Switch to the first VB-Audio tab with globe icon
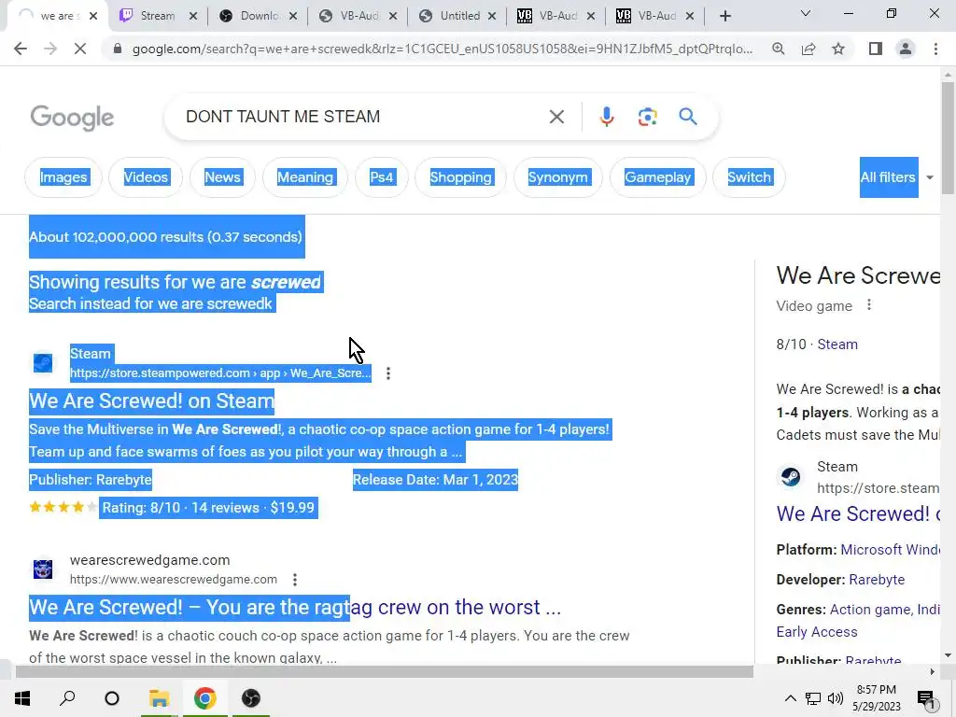The width and height of the screenshot is (956, 717). point(358,16)
